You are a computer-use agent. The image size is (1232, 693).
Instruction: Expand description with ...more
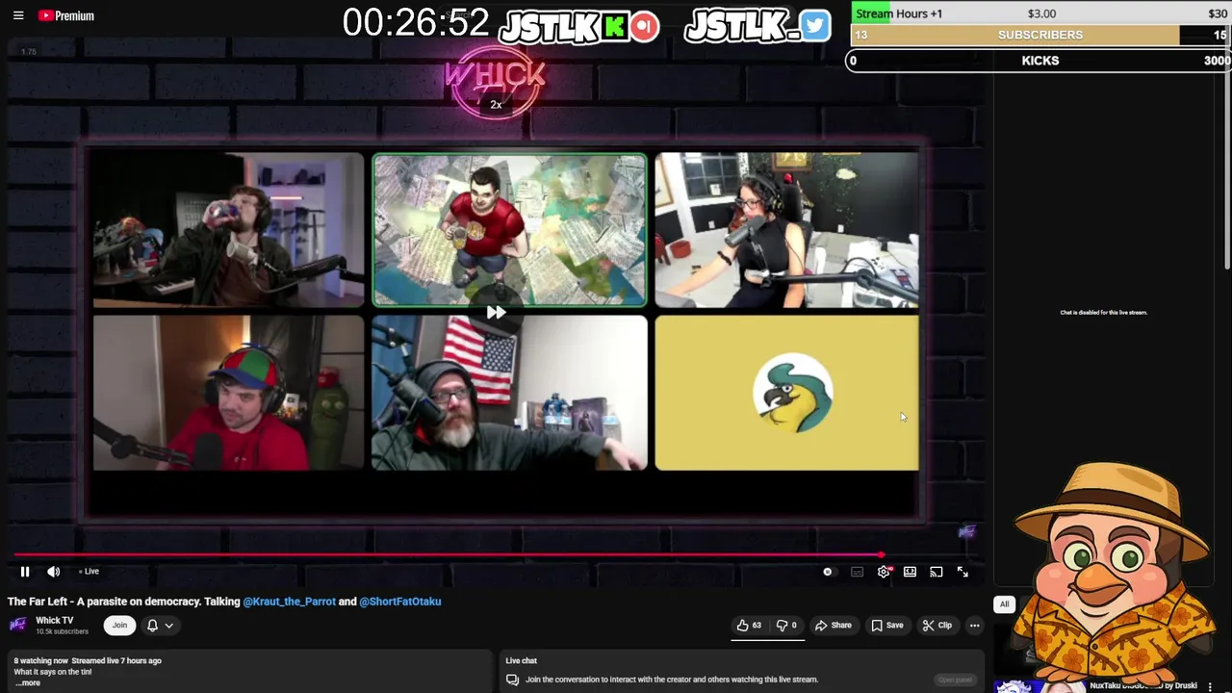(x=28, y=683)
